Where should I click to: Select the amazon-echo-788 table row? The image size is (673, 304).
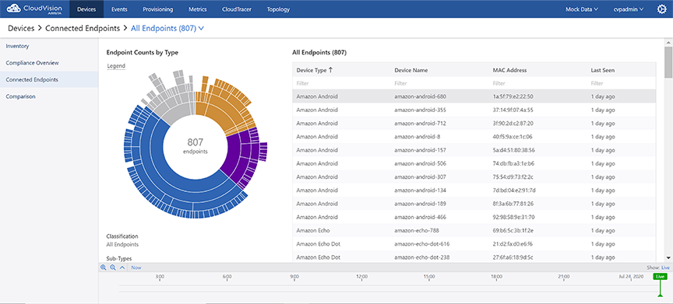click(474, 230)
